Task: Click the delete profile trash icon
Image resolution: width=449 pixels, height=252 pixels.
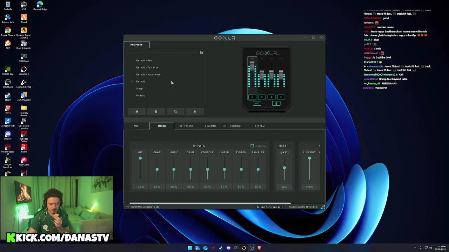Action: pos(195,112)
